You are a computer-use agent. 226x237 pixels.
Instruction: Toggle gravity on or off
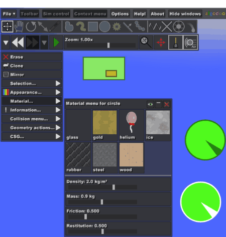[175, 42]
